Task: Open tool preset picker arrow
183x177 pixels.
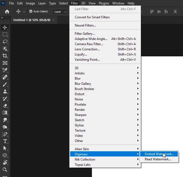Action: click(x=24, y=11)
